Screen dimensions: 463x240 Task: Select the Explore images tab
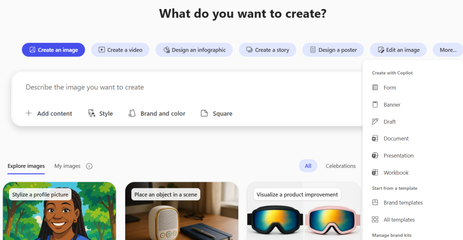[x=26, y=166]
